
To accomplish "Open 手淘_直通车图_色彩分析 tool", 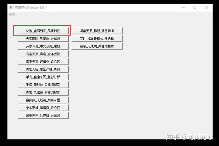I will [43, 77].
